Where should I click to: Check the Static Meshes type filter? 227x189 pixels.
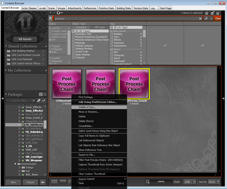coord(74,55)
